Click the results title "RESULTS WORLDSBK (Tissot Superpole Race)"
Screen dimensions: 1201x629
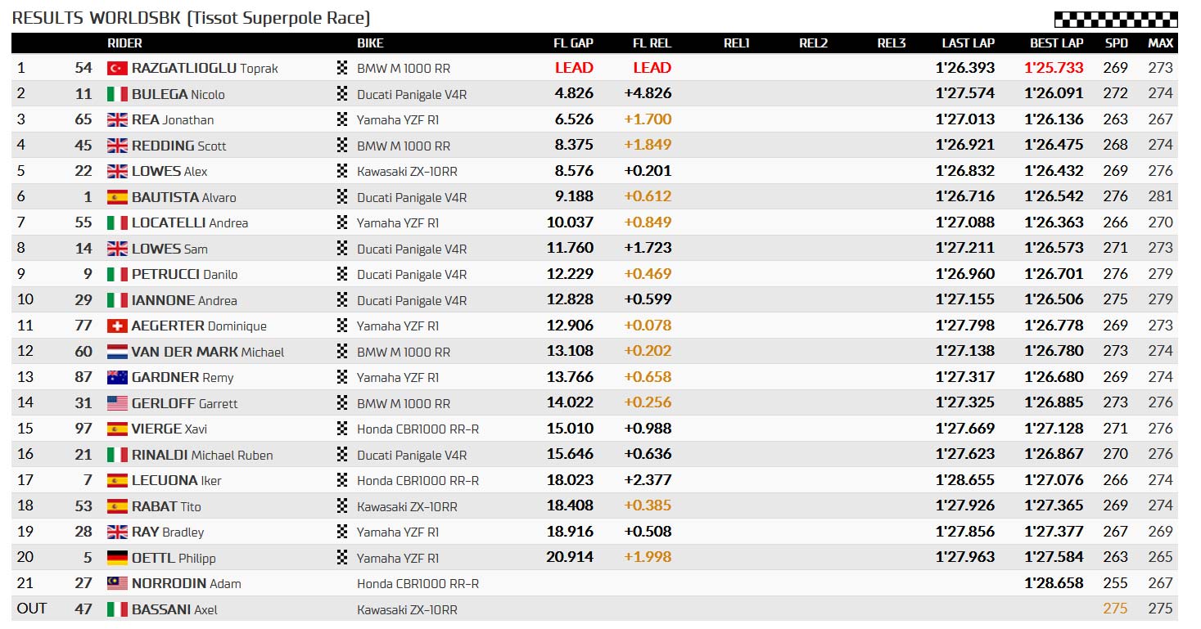click(191, 18)
